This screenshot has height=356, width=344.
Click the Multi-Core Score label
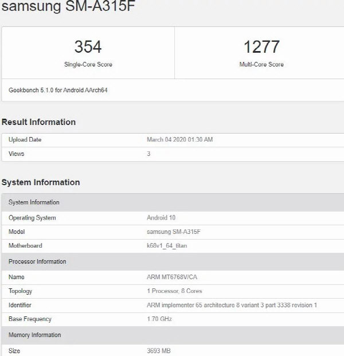(x=261, y=64)
